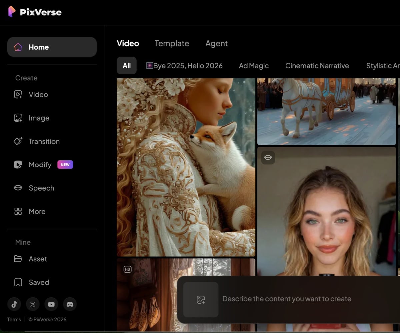
Task: Open the Speech tool
Action: (34, 188)
